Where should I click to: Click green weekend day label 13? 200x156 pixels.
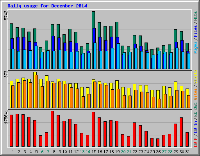[x=82, y=152]
